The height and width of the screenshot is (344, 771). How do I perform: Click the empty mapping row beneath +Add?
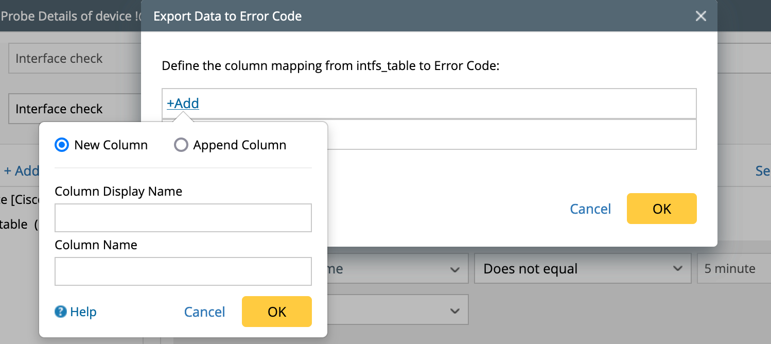(510, 135)
